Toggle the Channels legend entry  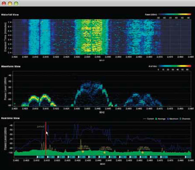click(x=185, y=119)
